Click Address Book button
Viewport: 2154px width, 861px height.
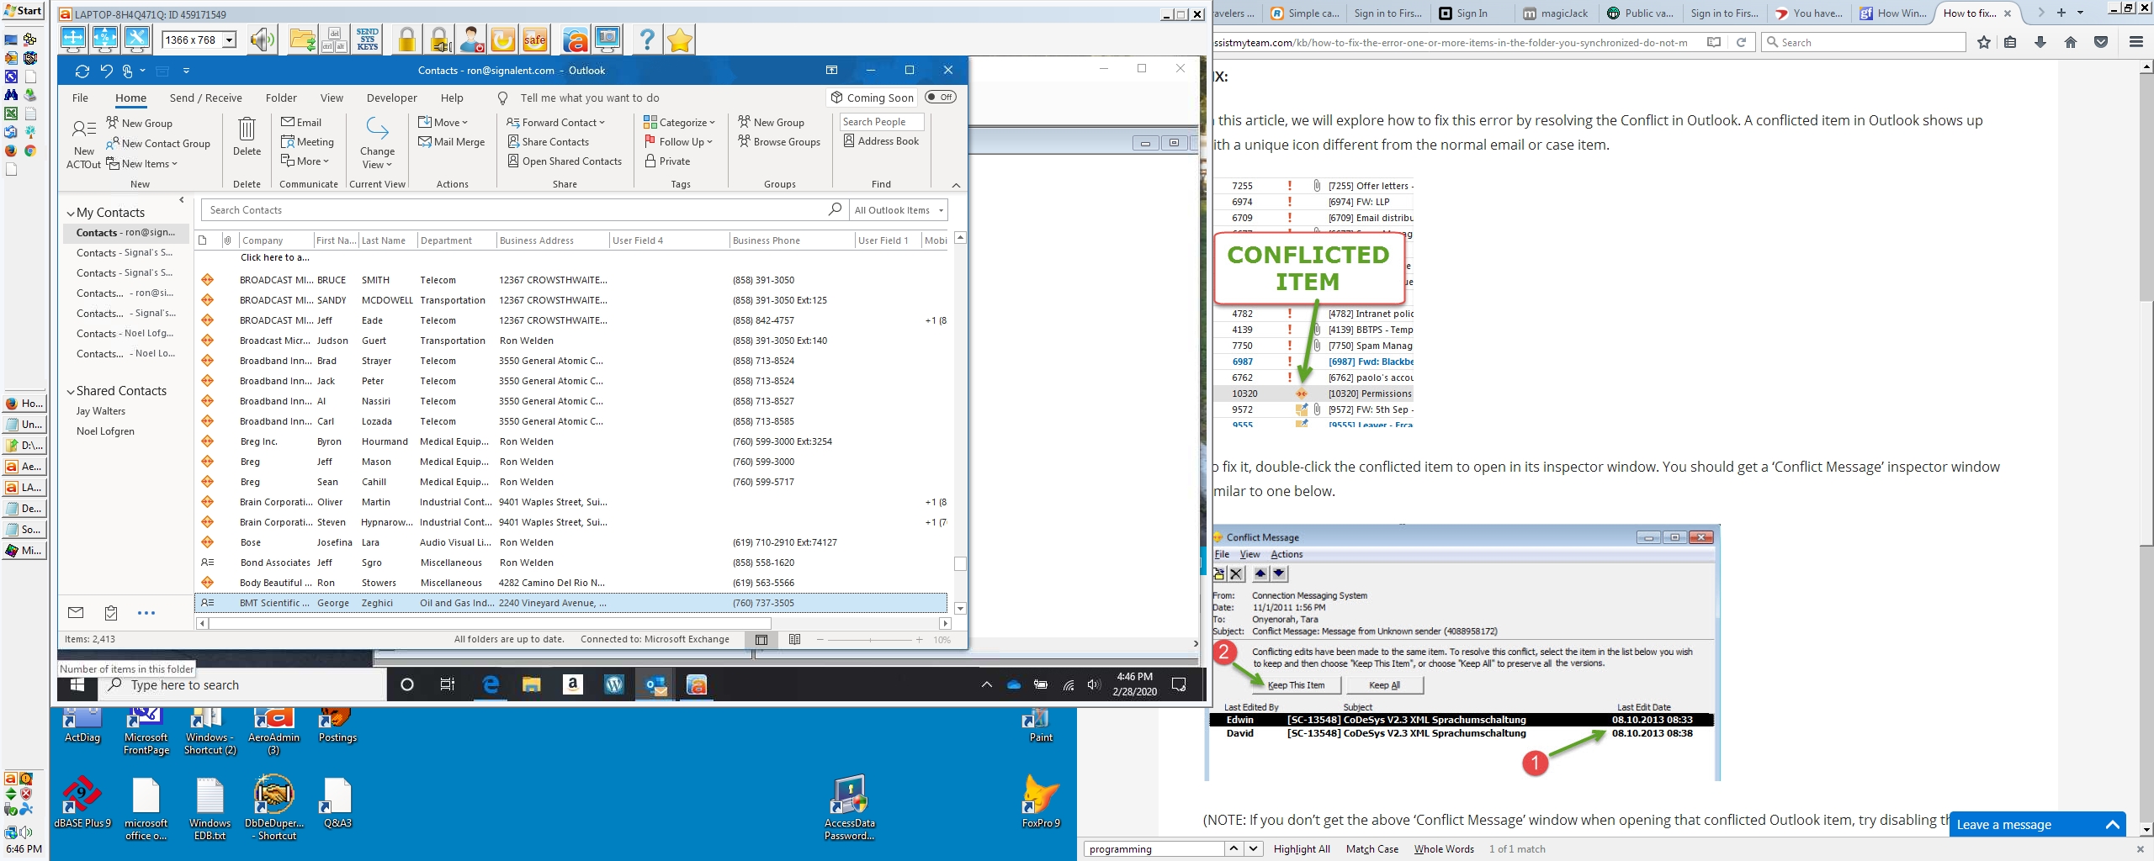coord(881,141)
